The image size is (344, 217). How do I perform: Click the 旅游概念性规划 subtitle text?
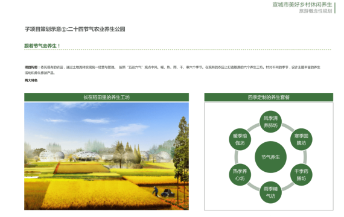[x=316, y=11]
